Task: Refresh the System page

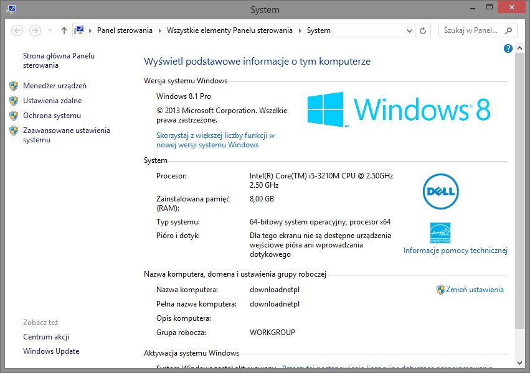Action: pos(423,30)
